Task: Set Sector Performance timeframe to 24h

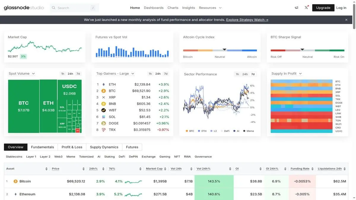Action: [245, 74]
